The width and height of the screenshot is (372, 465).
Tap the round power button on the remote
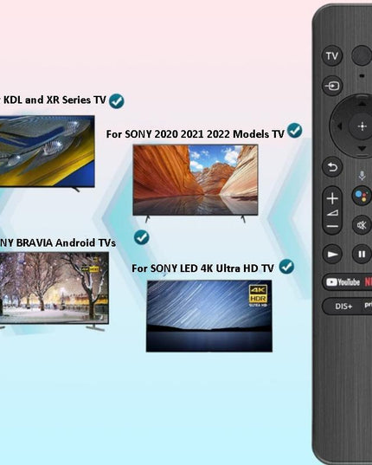[362, 55]
